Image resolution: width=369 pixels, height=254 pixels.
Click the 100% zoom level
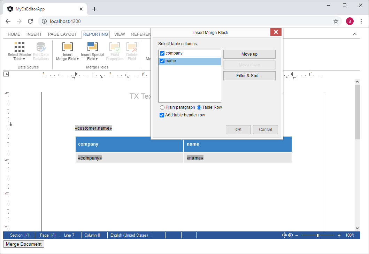coord(350,235)
